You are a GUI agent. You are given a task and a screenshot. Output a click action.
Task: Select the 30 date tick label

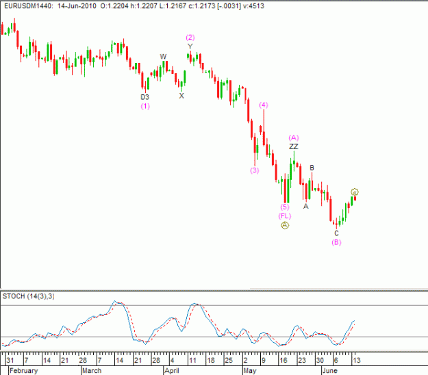tap(320, 360)
